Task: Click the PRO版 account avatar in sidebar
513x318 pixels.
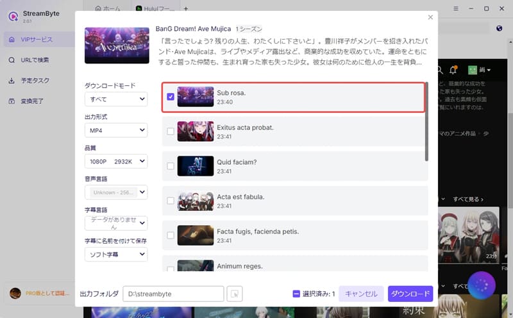Action: (x=15, y=293)
